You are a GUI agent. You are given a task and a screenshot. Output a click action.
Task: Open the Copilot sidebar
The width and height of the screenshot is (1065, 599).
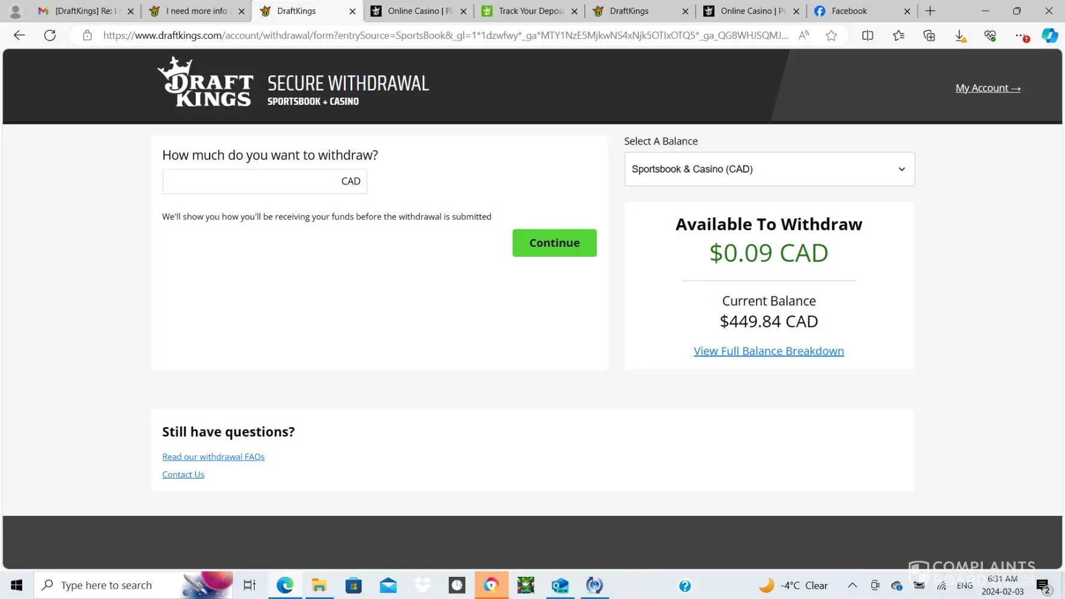tap(1049, 35)
